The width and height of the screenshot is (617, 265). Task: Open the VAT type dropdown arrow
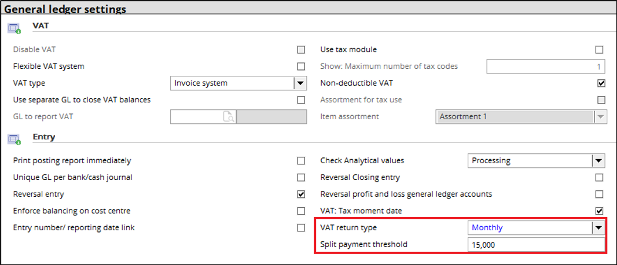[300, 83]
